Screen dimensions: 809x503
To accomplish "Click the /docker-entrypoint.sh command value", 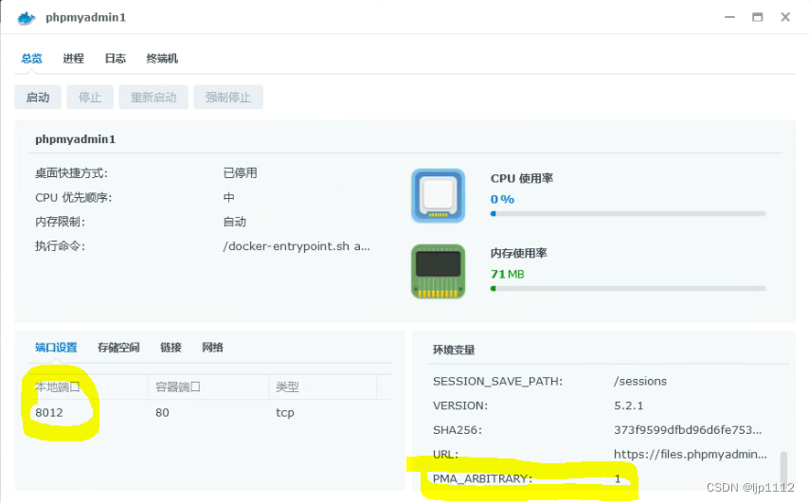I will (297, 246).
